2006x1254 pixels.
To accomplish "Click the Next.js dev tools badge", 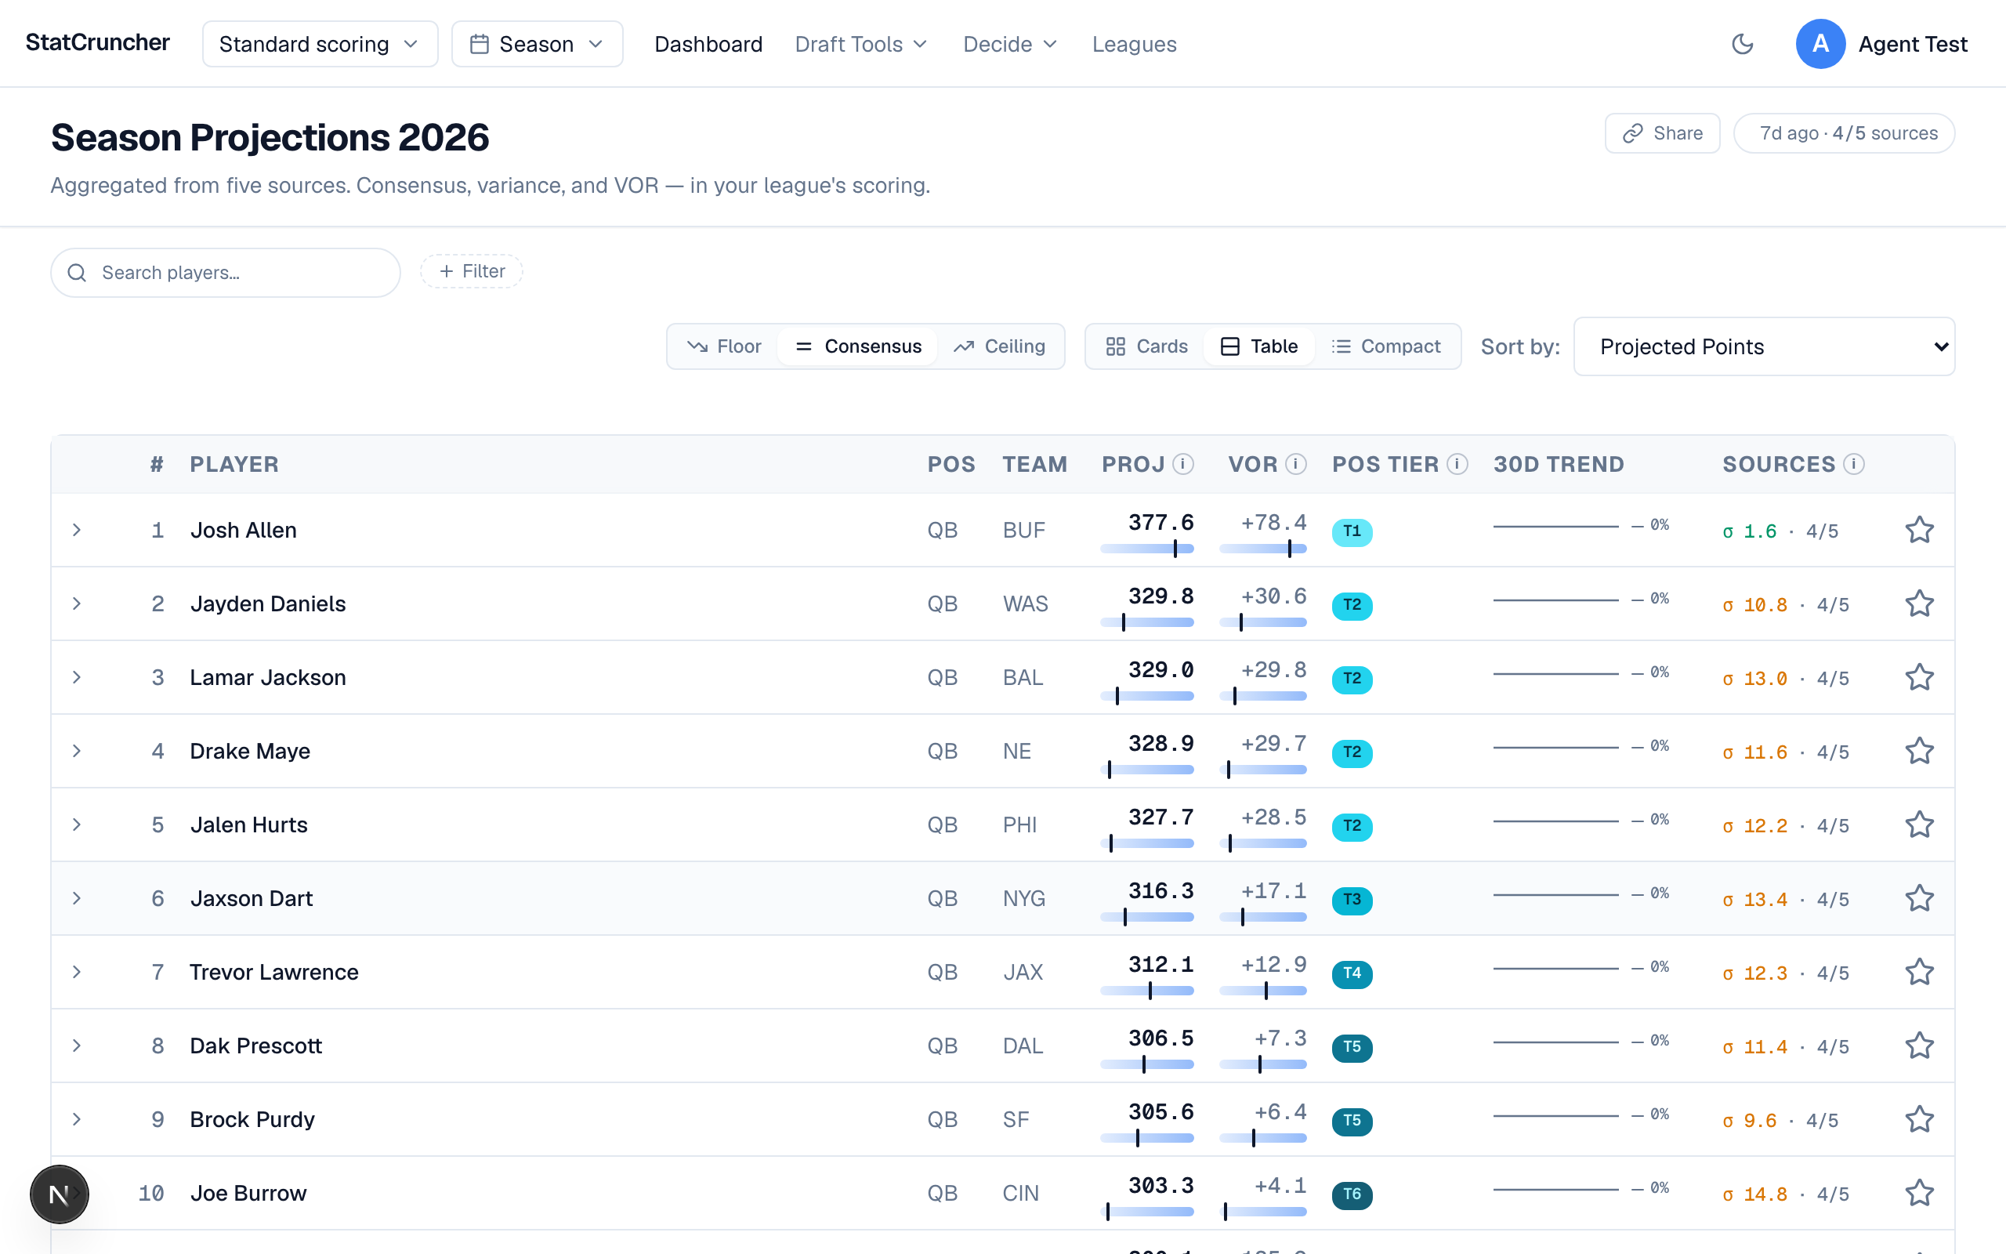I will (x=59, y=1194).
